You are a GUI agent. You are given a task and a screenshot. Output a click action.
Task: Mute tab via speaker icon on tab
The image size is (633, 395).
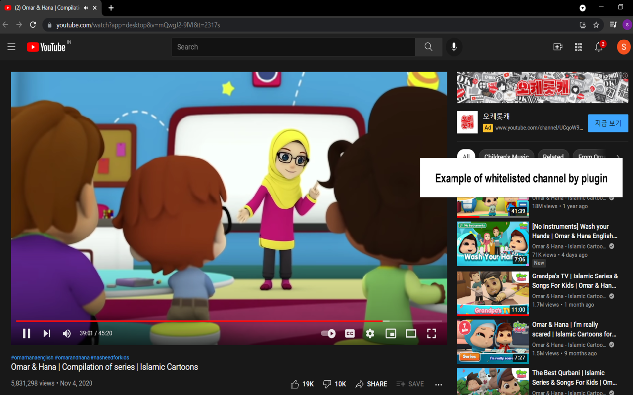[86, 8]
